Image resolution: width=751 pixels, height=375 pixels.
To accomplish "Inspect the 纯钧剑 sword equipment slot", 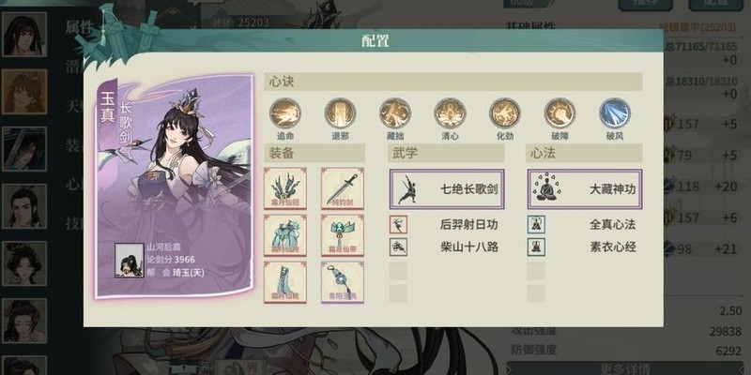I will 342,188.
